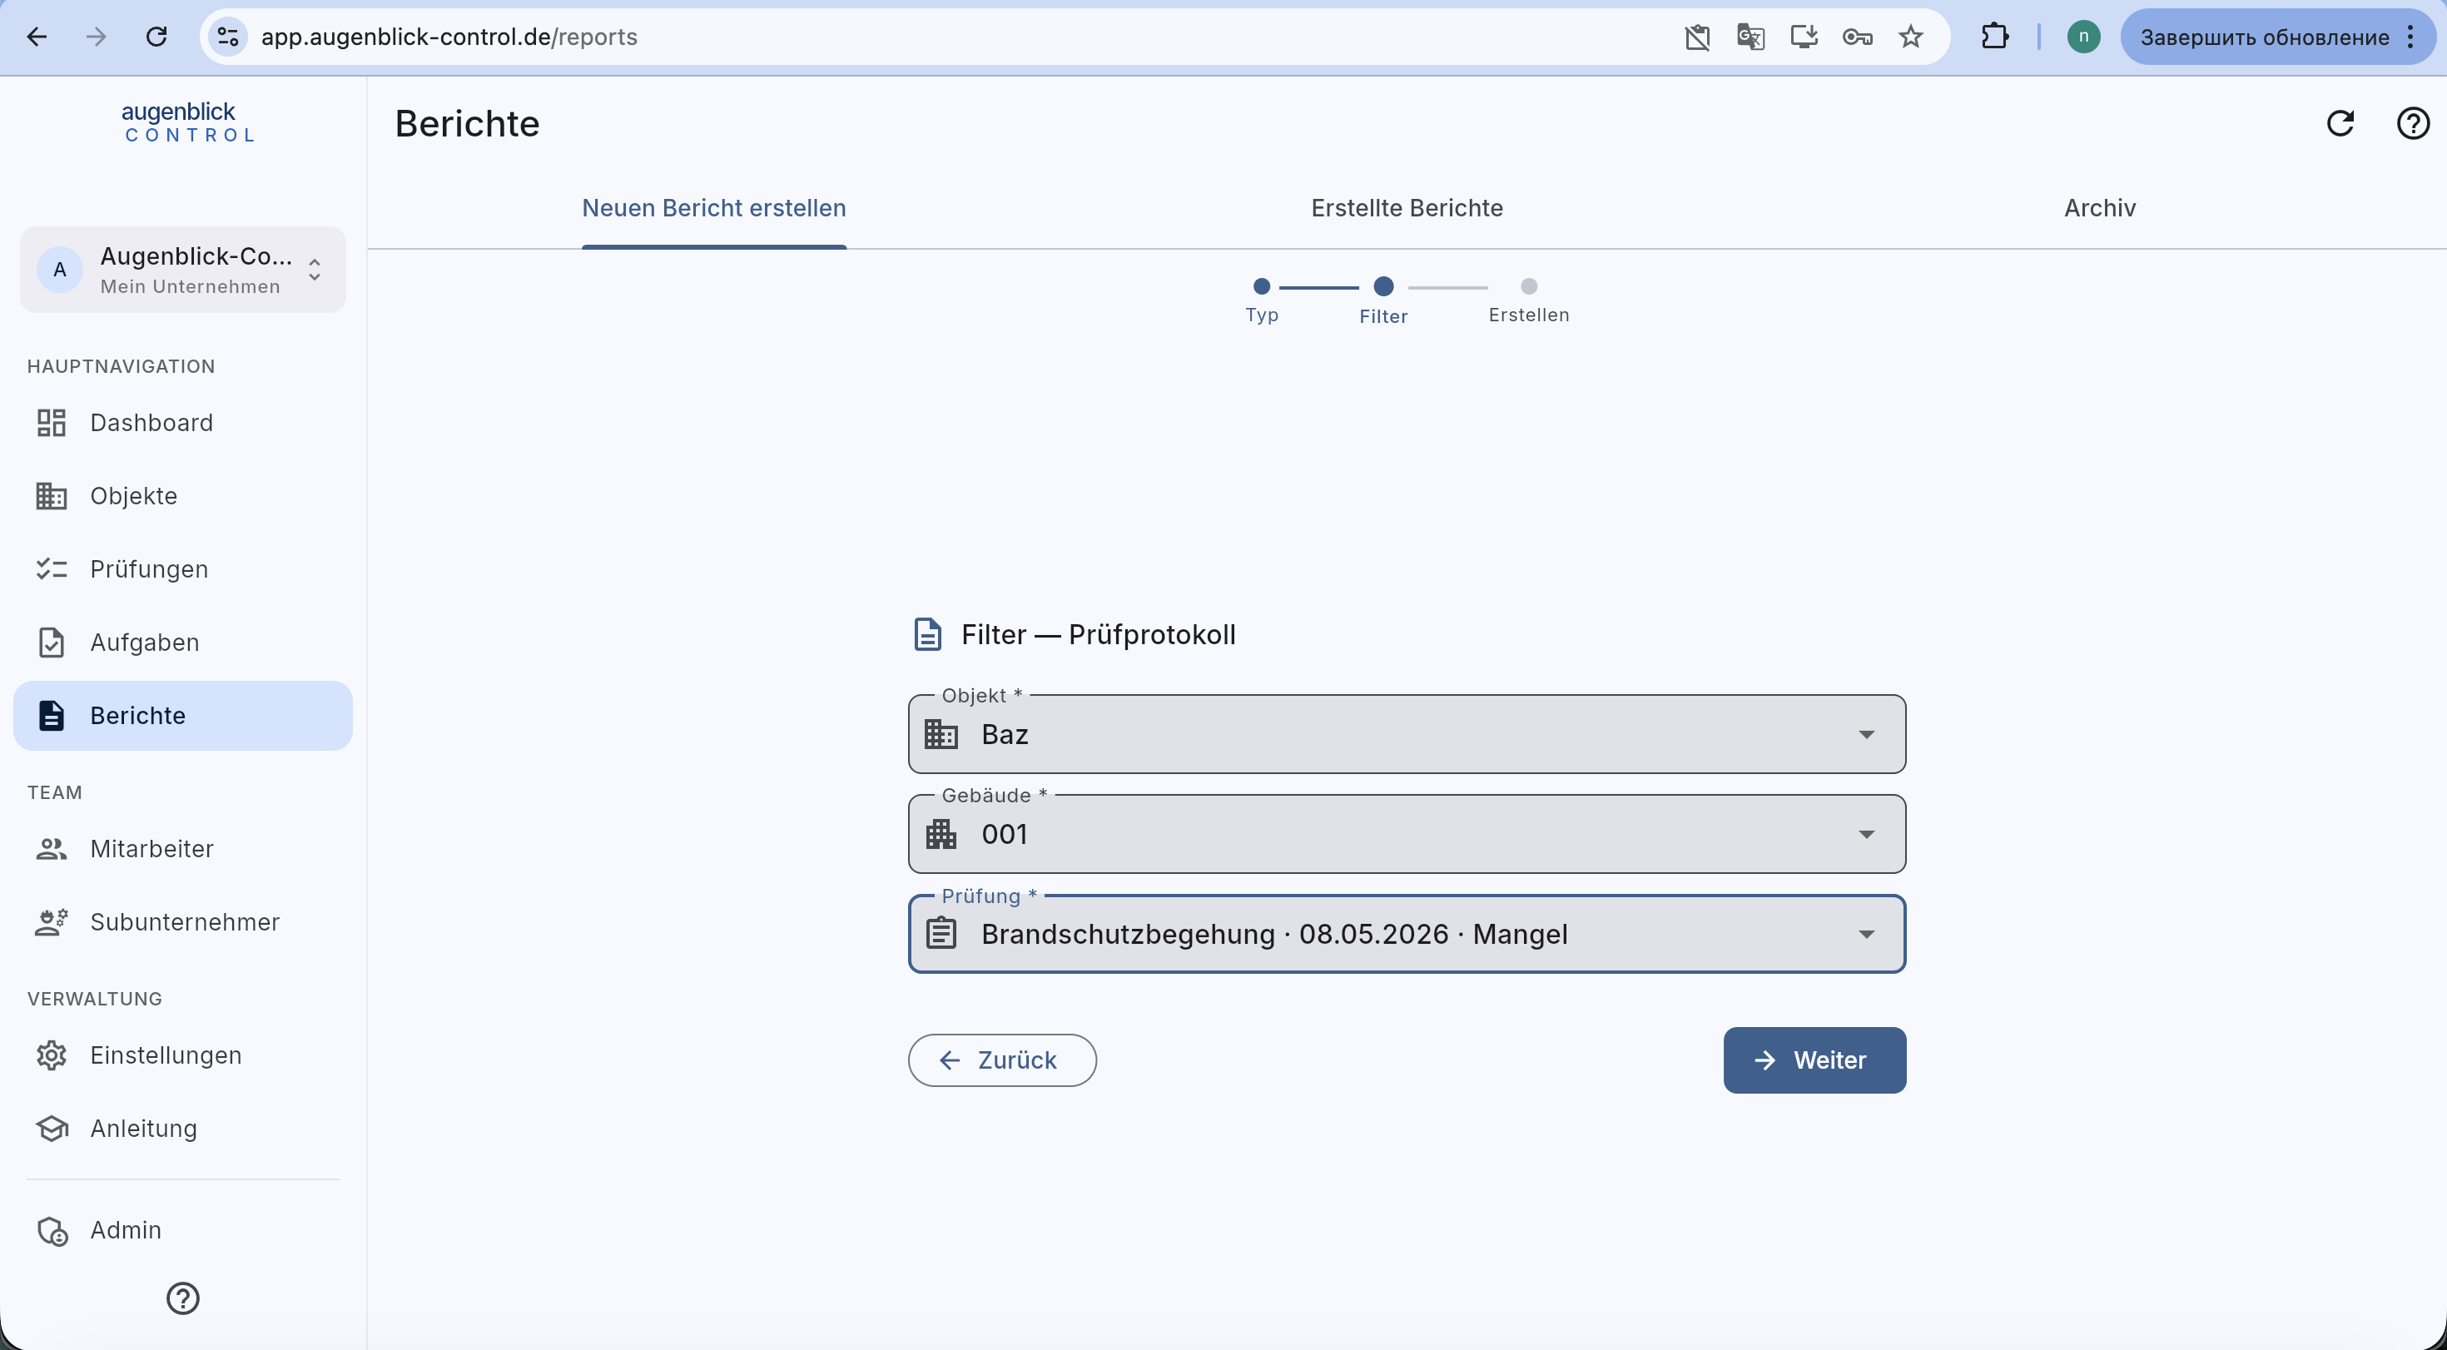Click the browser forward arrow
2447x1350 pixels.
96,37
